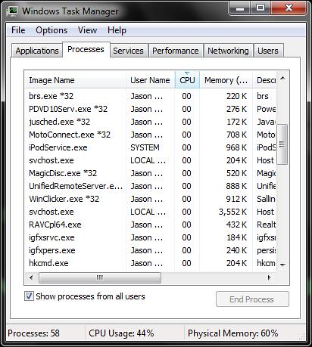The image size is (312, 347).
Task: Select the jusched.exe *32 process
Action: [151, 122]
